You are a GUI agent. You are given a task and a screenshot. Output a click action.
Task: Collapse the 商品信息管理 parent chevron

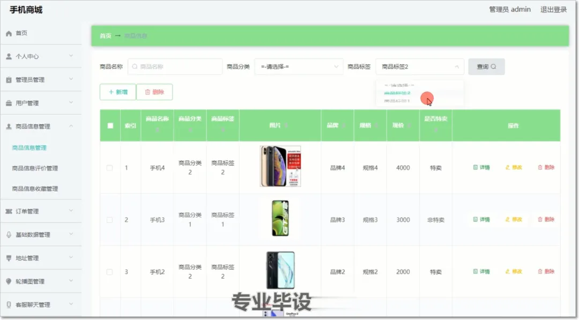tap(71, 126)
